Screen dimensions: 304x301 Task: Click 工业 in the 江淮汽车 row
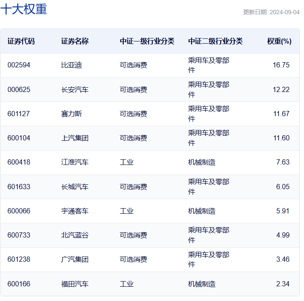click(126, 162)
